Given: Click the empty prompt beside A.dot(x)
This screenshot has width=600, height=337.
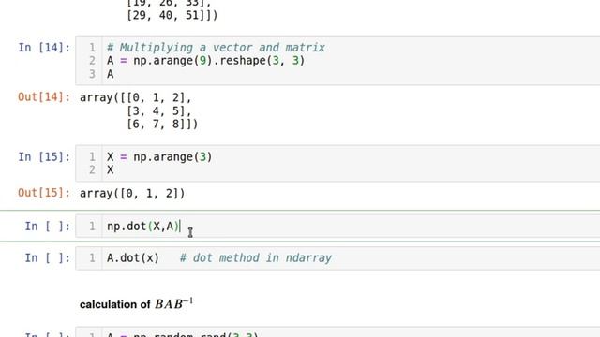Looking at the screenshot, I should (x=48, y=258).
